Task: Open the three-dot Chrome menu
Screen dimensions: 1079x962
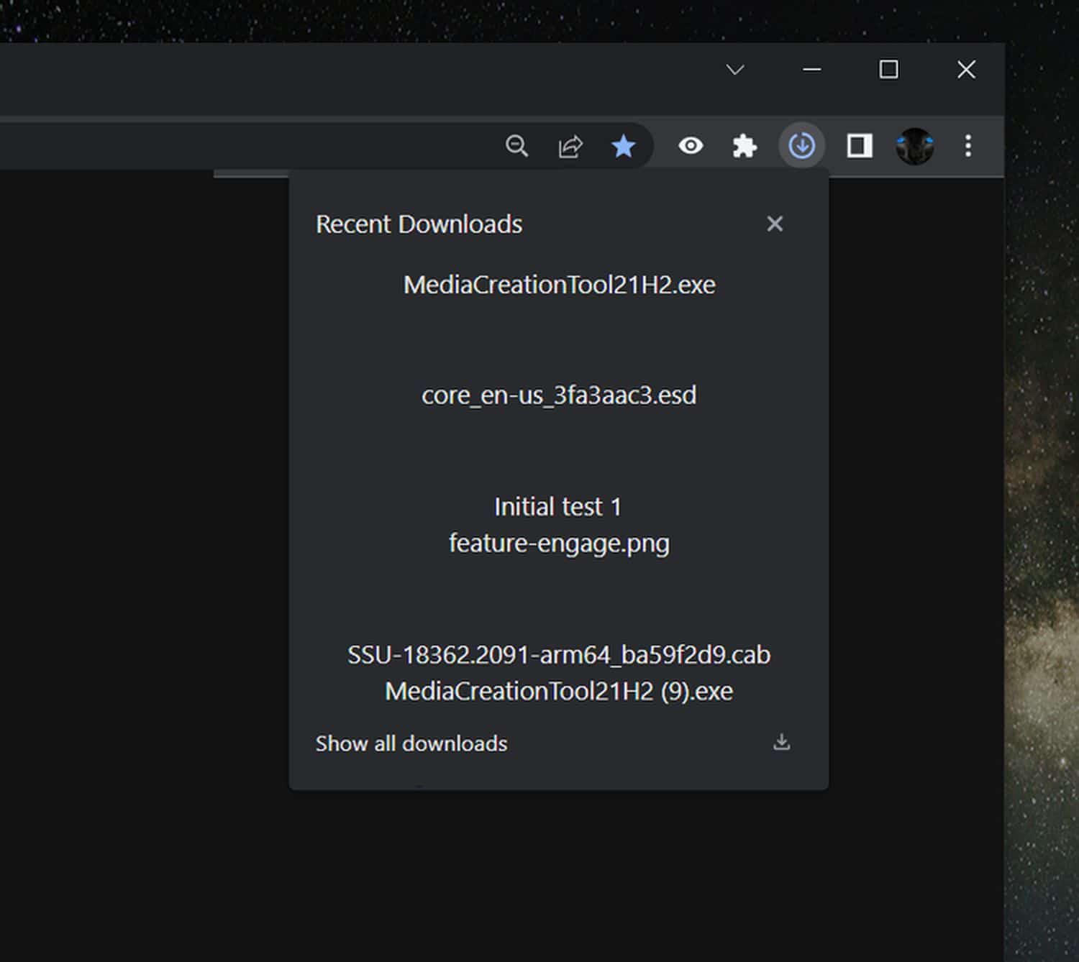Action: 968,146
